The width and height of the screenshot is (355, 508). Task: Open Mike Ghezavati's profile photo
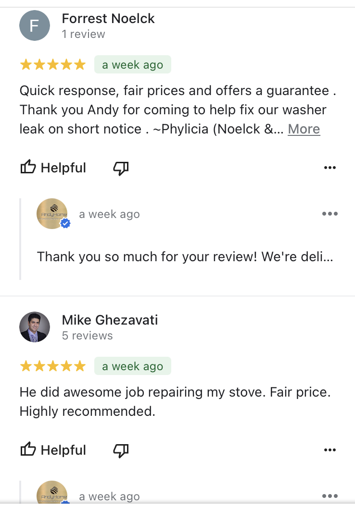point(35,327)
